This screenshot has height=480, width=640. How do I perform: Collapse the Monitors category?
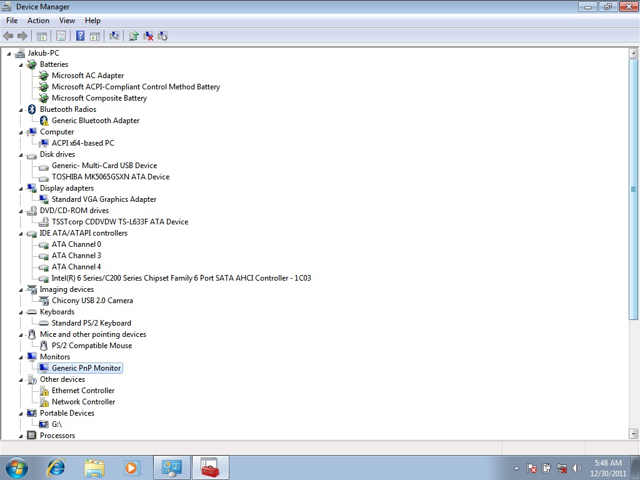[21, 357]
